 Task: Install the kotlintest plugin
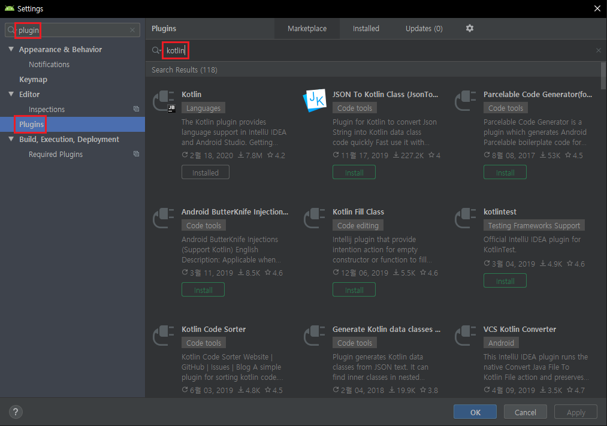click(x=505, y=280)
